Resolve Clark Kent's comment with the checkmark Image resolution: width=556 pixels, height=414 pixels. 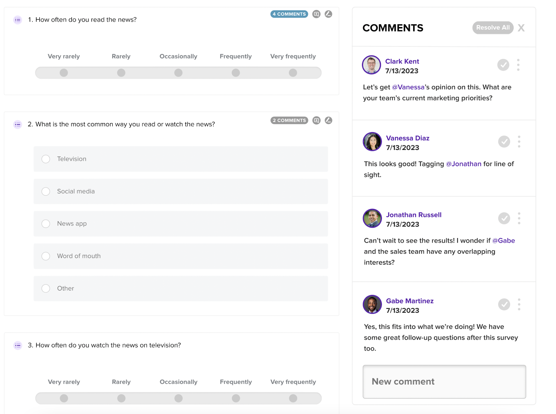[x=503, y=65]
